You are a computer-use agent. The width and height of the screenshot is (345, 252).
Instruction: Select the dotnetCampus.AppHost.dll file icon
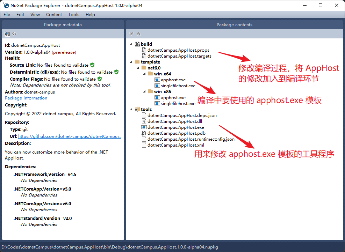[144, 121]
